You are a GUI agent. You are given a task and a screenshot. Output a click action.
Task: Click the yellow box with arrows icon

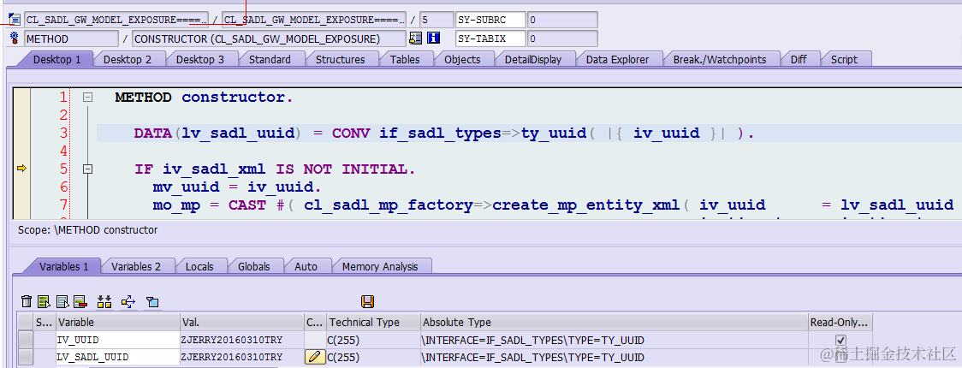click(x=128, y=301)
